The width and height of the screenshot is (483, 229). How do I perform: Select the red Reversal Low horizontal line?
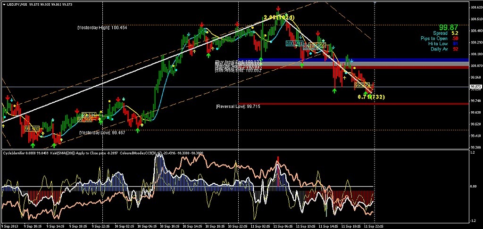click(354, 104)
